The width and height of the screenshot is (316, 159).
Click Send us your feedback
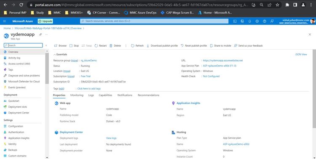248,46
